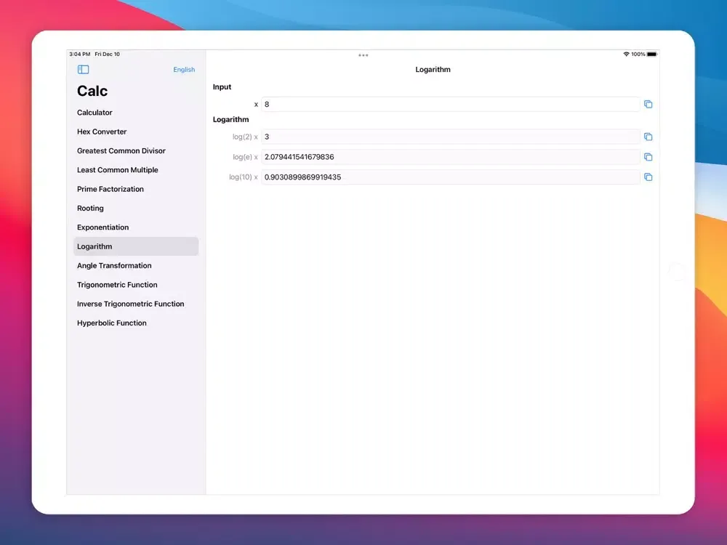Open Hyperbolic Function
This screenshot has height=545, width=727.
pos(136,323)
